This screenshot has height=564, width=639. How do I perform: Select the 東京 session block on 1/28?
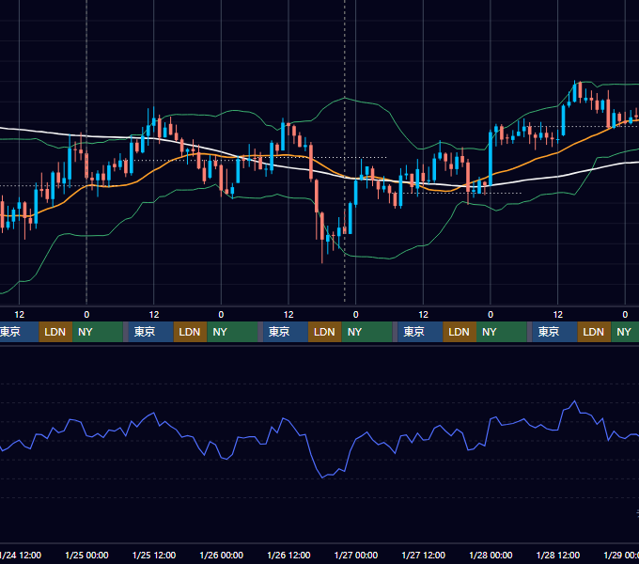click(x=554, y=332)
